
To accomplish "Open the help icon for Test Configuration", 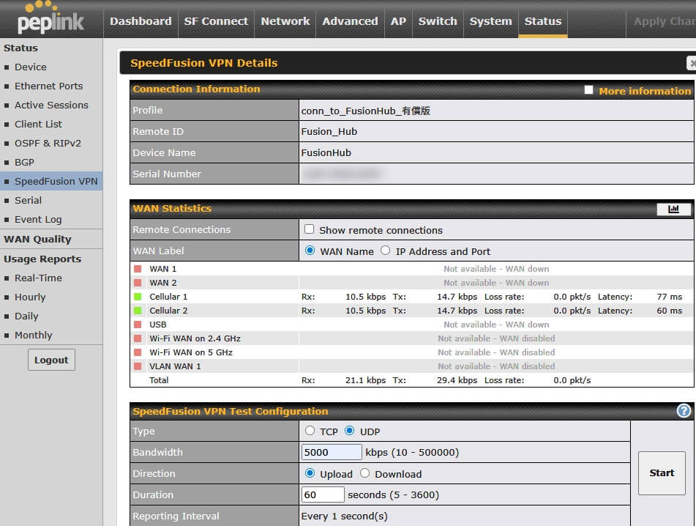I will (x=684, y=411).
